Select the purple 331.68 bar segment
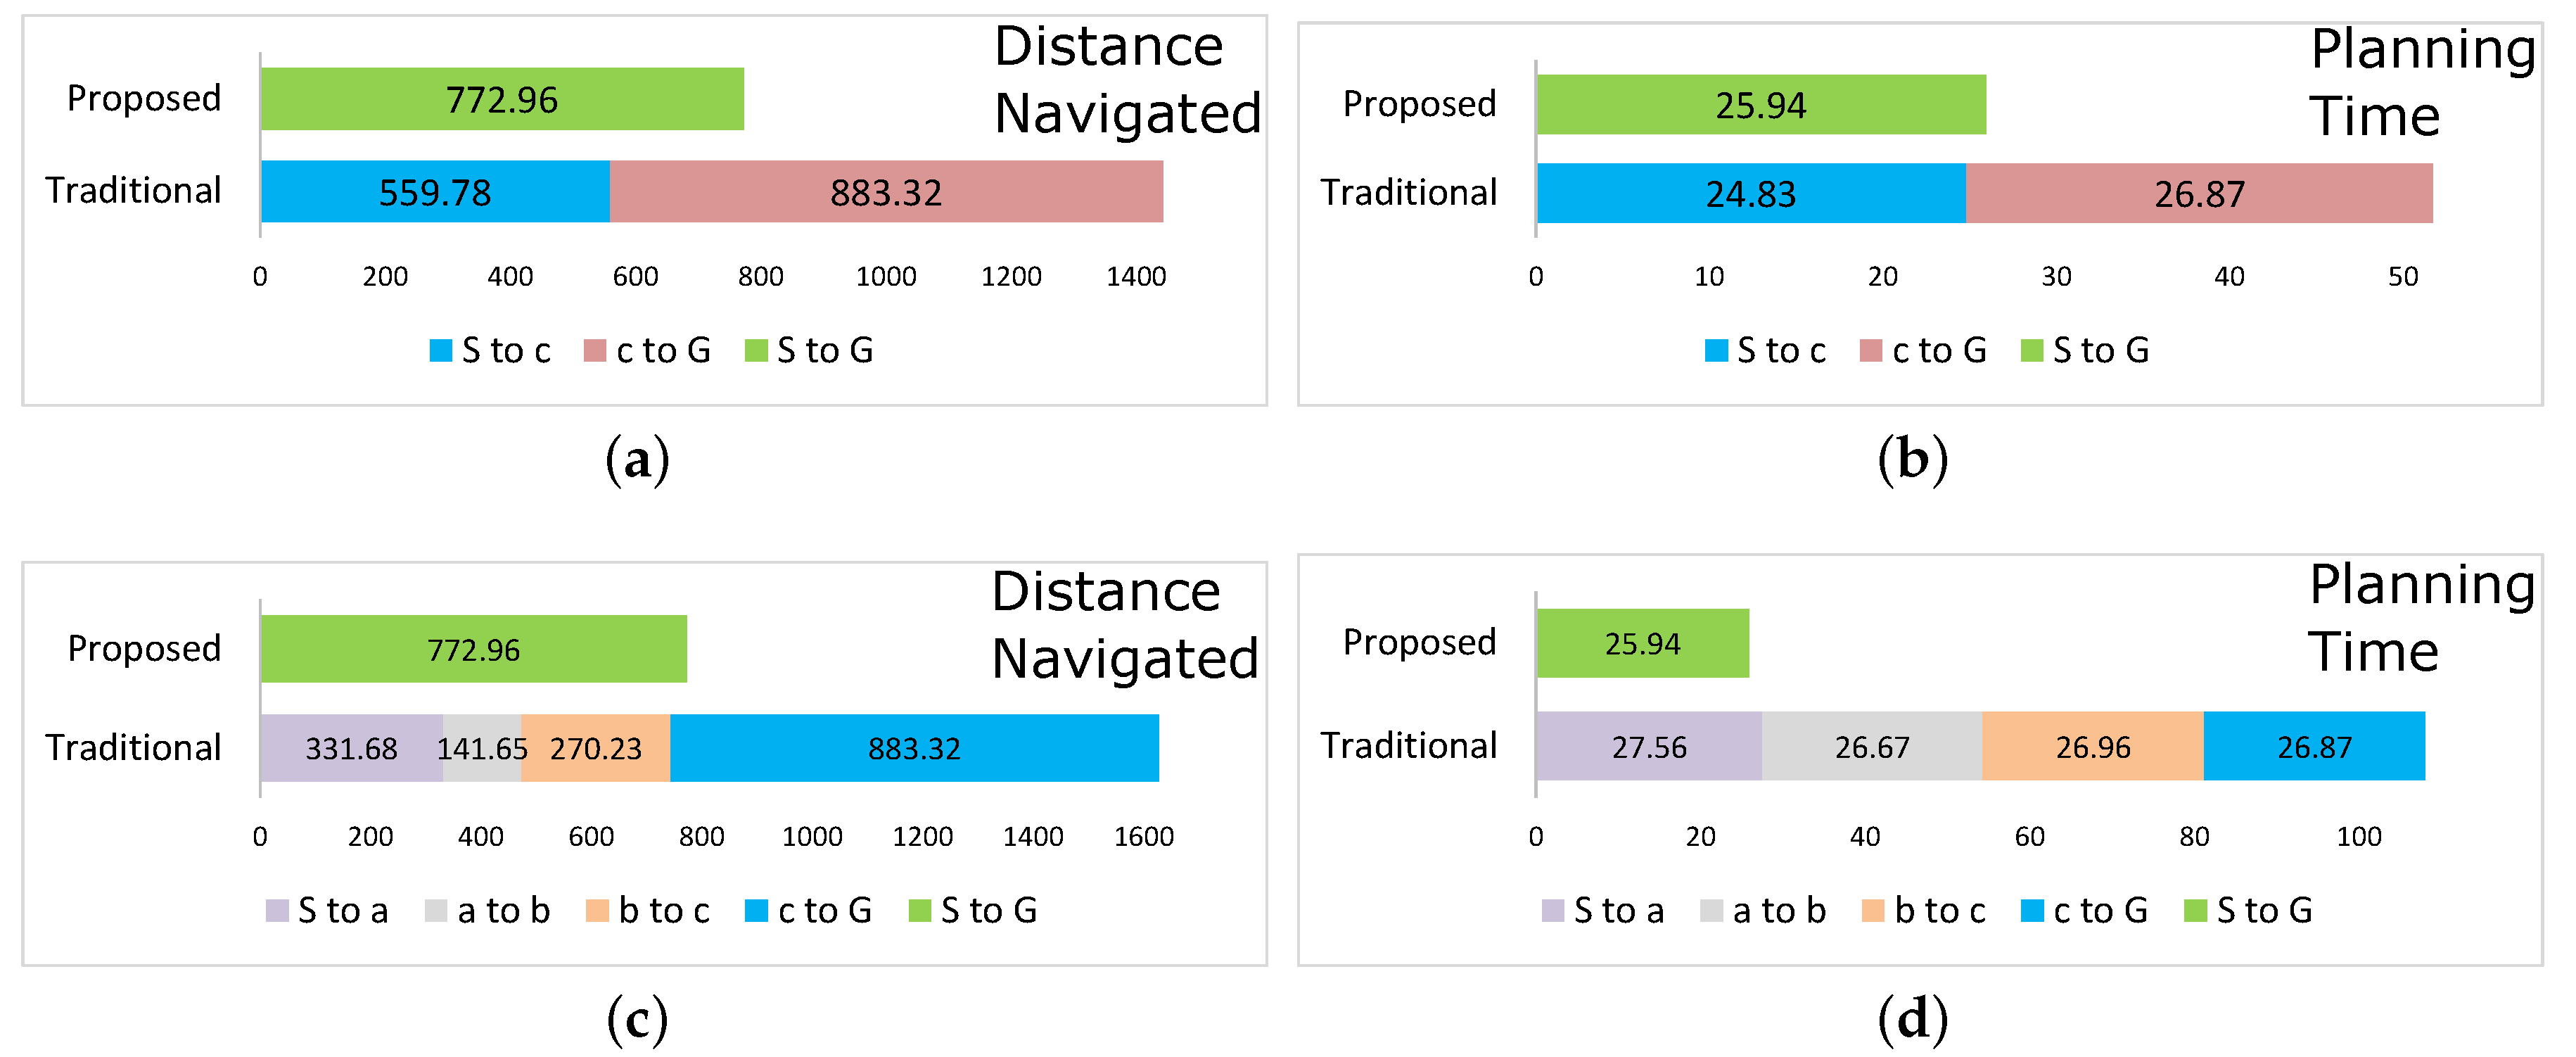Viewport: 2576px width, 1057px height. point(351,748)
